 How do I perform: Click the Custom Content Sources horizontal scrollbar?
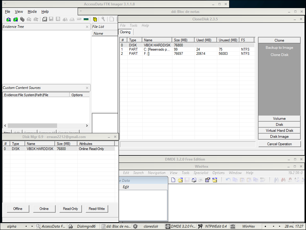pos(32,126)
